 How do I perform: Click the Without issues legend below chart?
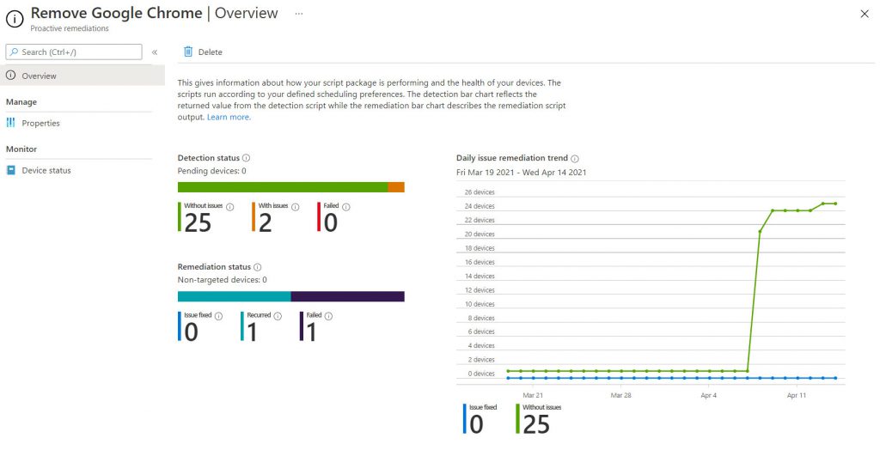540,418
